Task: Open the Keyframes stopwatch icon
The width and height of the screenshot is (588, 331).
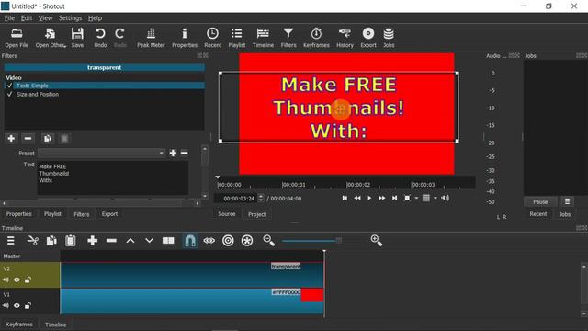Action: pyautogui.click(x=316, y=38)
